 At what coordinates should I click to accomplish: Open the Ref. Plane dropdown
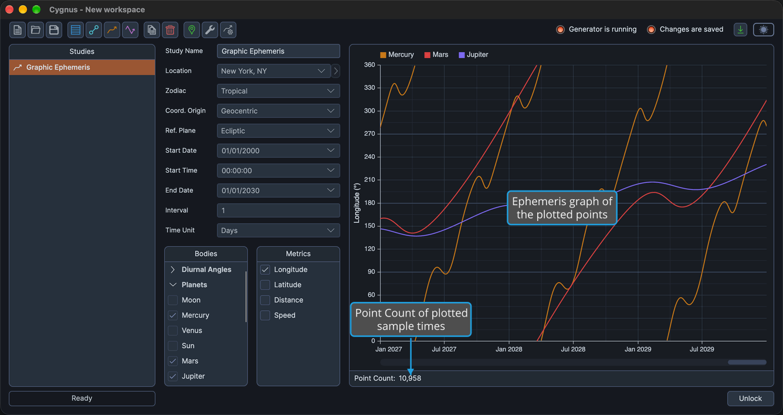click(279, 131)
